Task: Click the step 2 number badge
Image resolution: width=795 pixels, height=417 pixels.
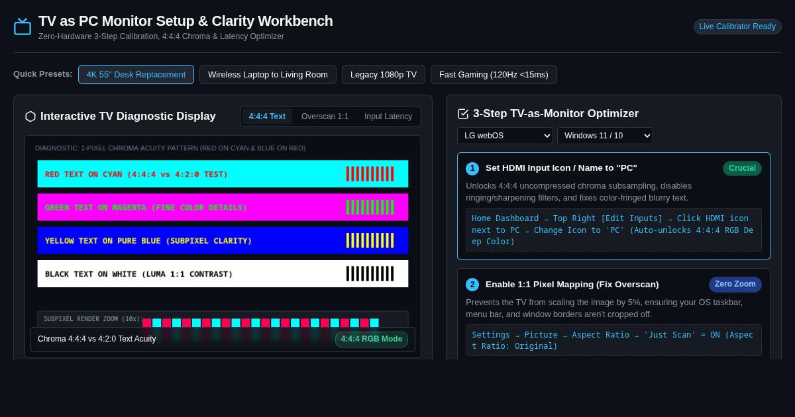Action: tap(472, 285)
